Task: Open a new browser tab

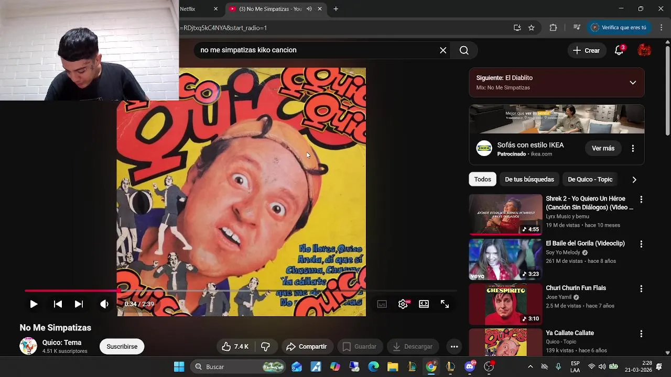Action: (x=335, y=9)
